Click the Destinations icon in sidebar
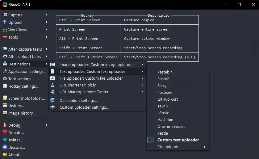The height and width of the screenshot is (159, 259). tap(5, 64)
